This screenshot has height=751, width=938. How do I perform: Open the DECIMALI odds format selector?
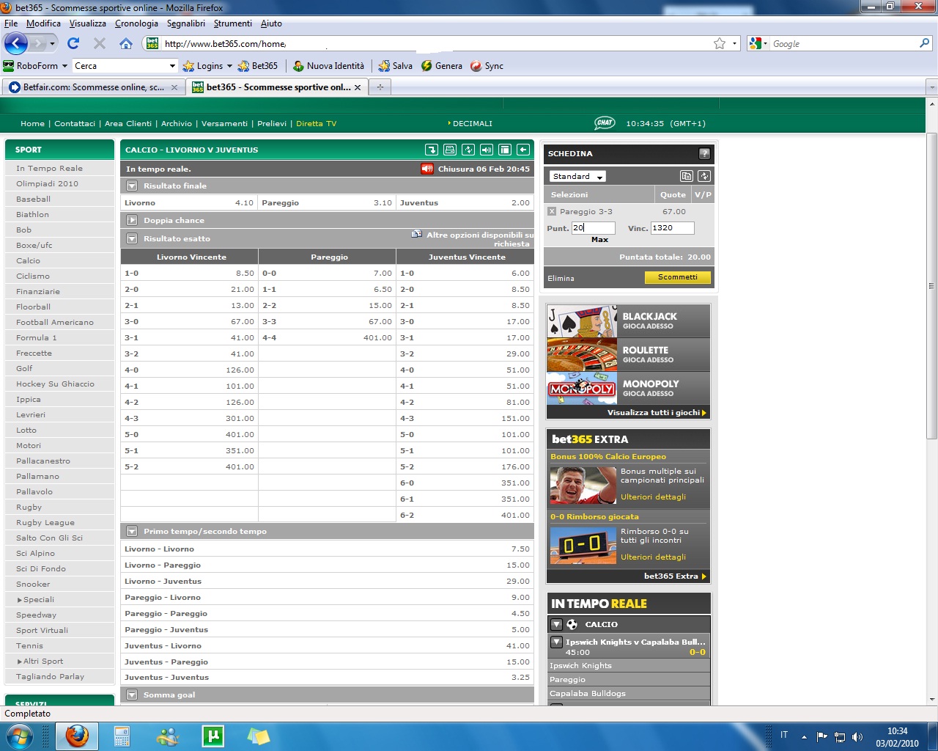point(470,123)
